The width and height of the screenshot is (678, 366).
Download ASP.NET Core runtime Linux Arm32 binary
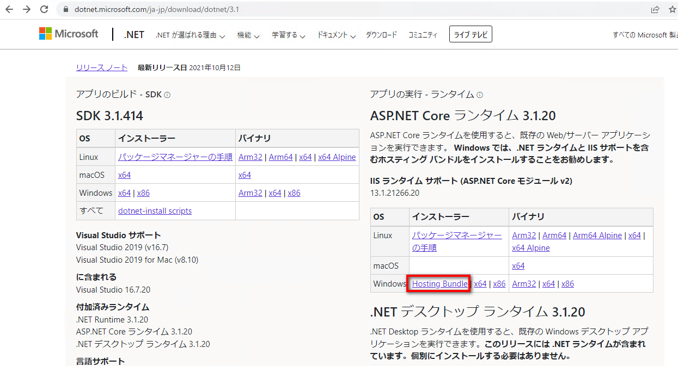tap(524, 235)
